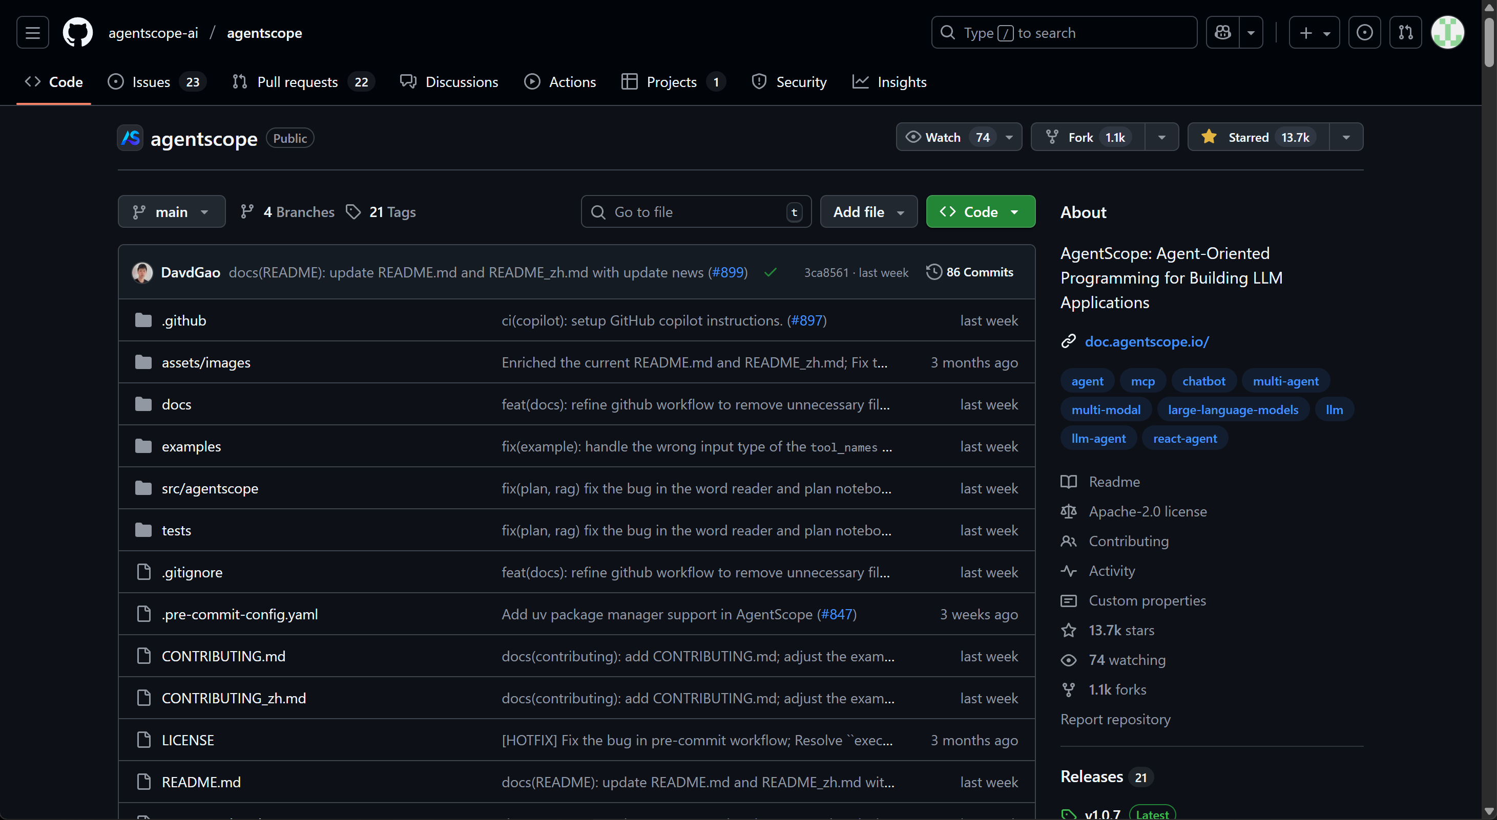
Task: Click the file icon for LICENSE
Action: point(143,740)
